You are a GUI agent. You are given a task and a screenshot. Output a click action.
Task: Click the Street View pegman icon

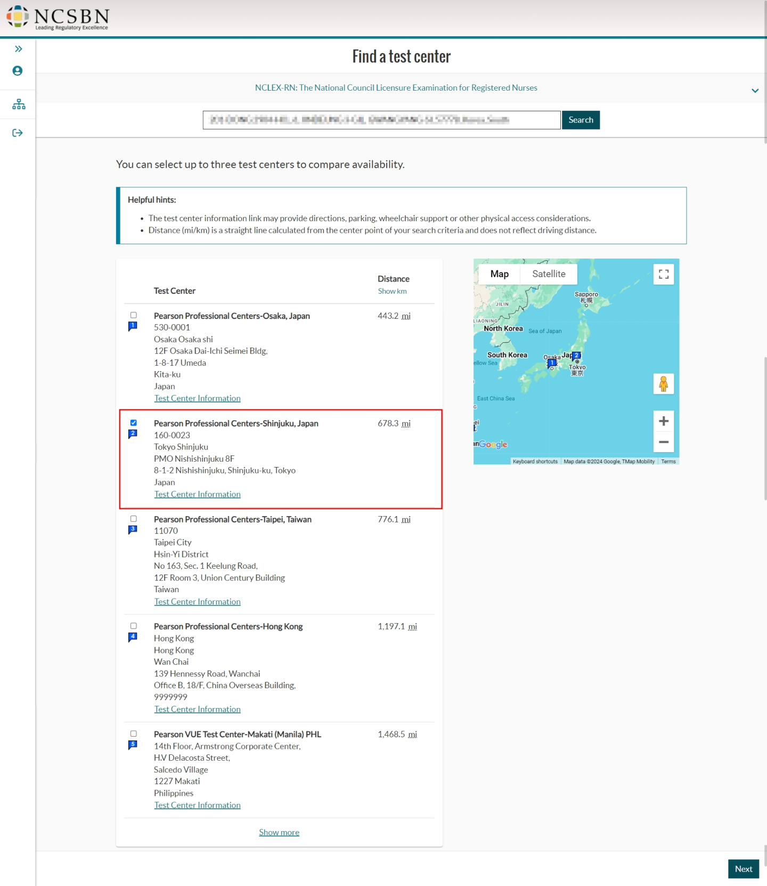click(x=664, y=384)
